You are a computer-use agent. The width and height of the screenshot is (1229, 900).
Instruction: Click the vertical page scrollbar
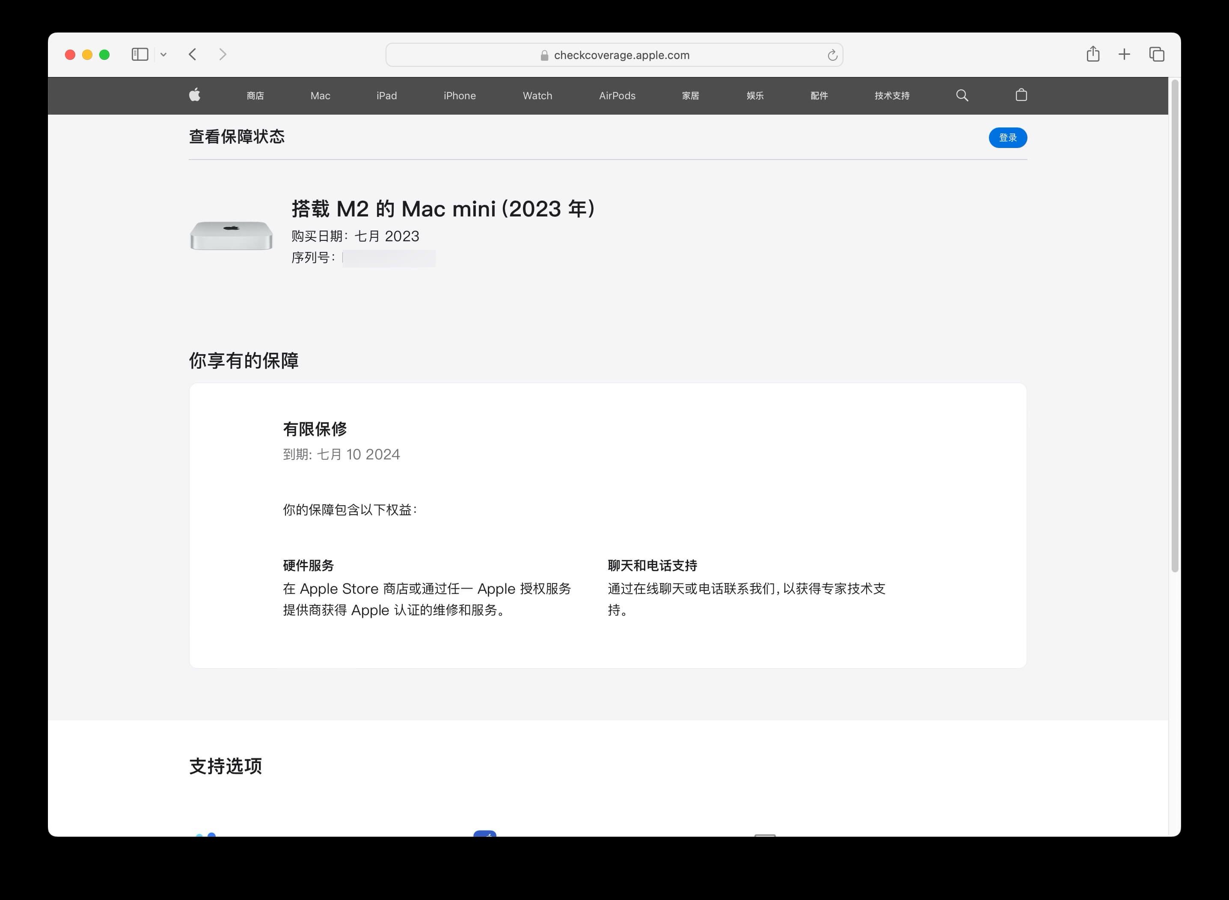point(1175,326)
